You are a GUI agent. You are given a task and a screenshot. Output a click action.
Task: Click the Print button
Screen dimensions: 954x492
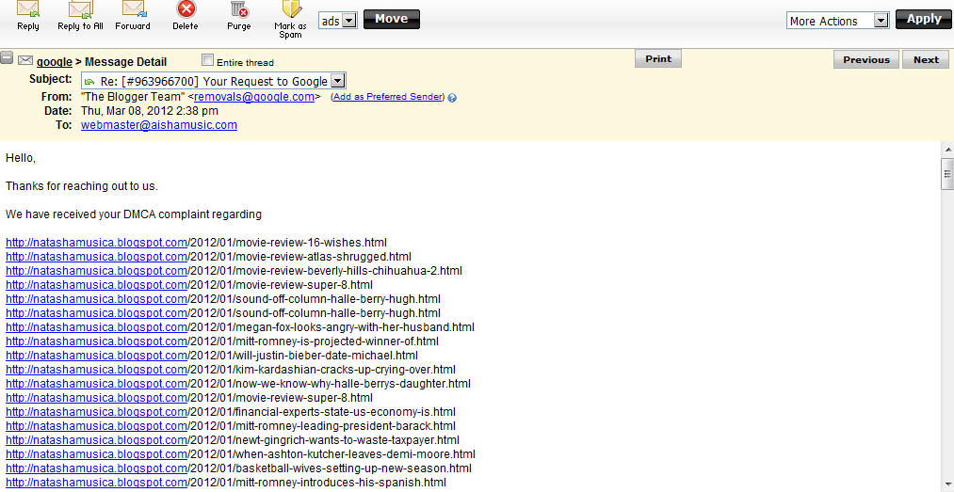point(658,59)
